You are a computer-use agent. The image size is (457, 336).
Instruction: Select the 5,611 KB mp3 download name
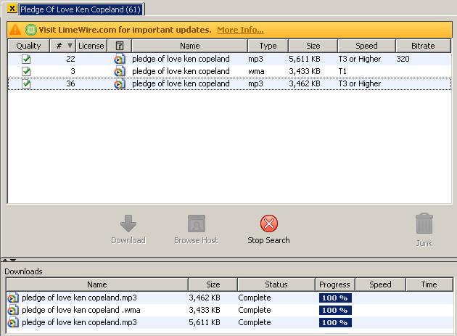click(79, 323)
